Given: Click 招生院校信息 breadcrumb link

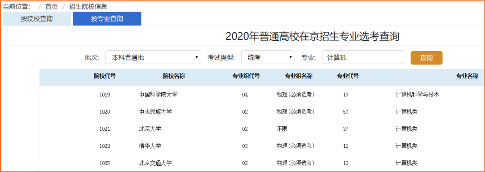Looking at the screenshot, I should tap(88, 6).
